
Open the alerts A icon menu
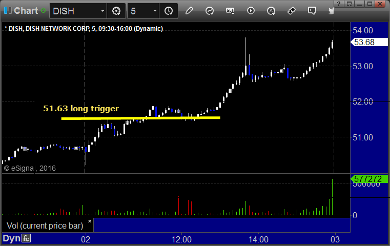[x=271, y=11]
